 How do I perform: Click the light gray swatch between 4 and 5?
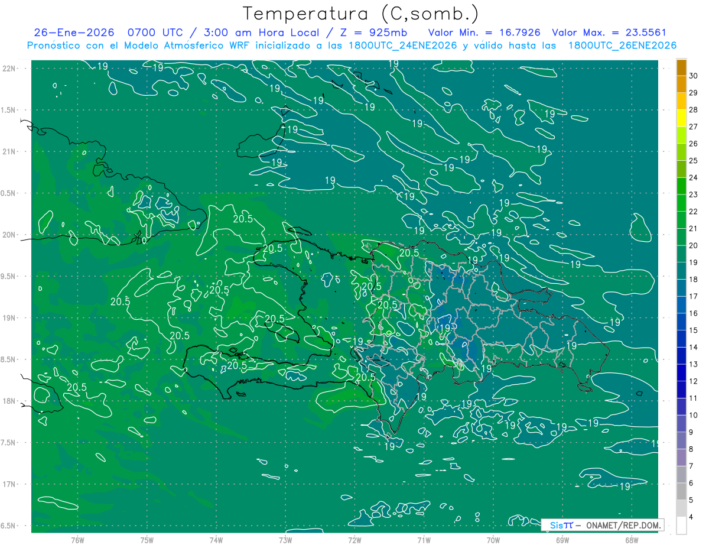681,508
